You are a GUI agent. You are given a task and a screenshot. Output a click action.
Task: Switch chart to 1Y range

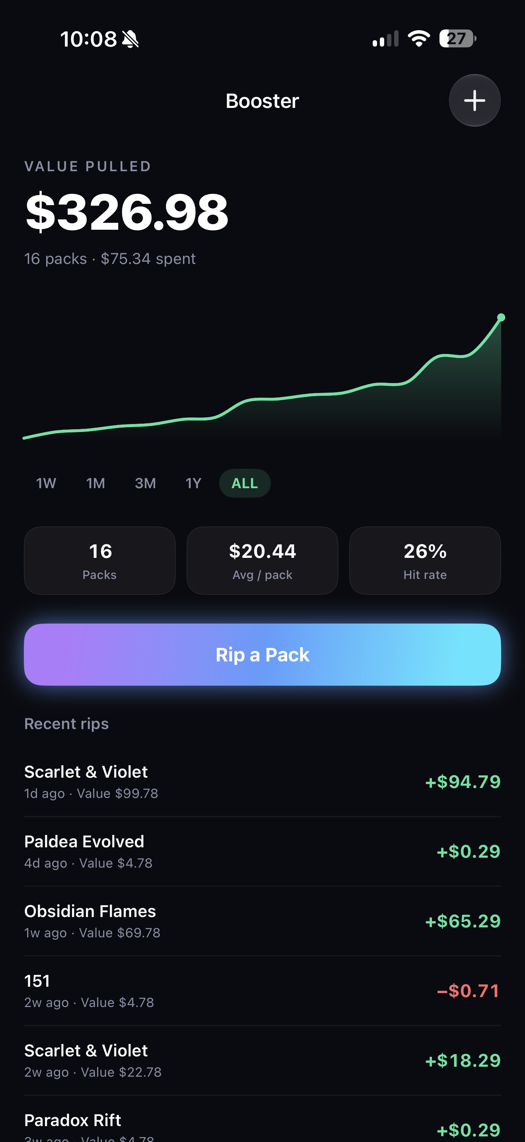(x=193, y=483)
